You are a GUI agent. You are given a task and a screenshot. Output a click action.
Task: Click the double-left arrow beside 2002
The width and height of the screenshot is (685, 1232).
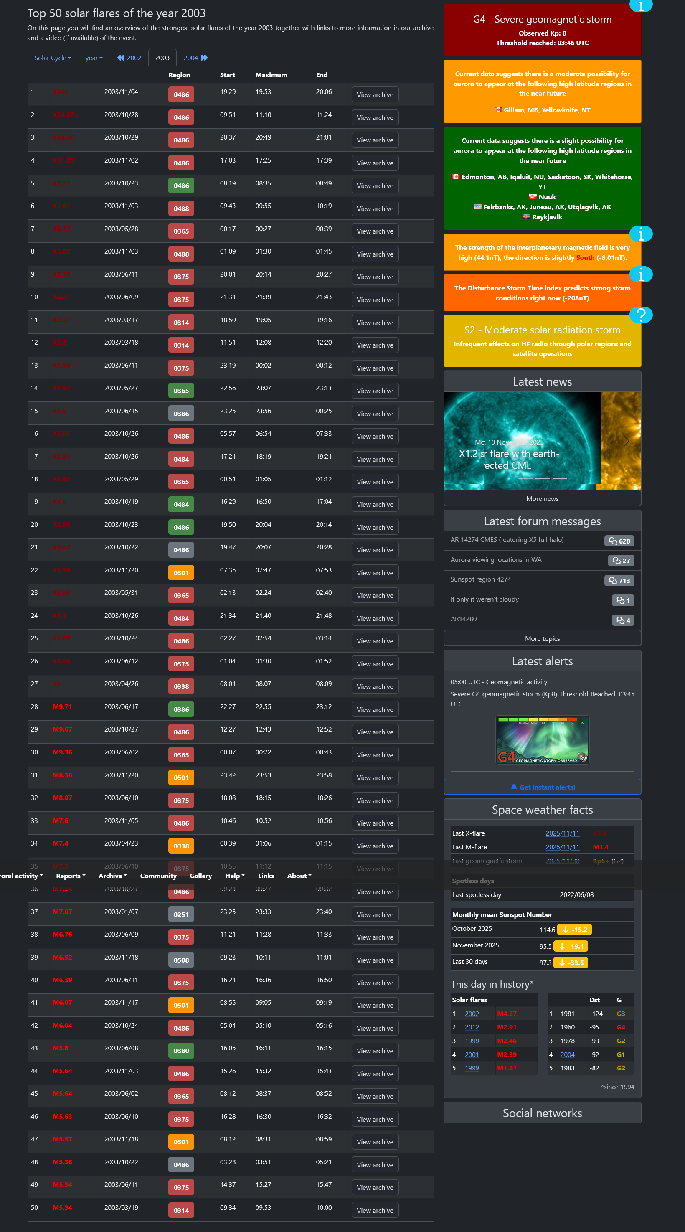tap(120, 58)
